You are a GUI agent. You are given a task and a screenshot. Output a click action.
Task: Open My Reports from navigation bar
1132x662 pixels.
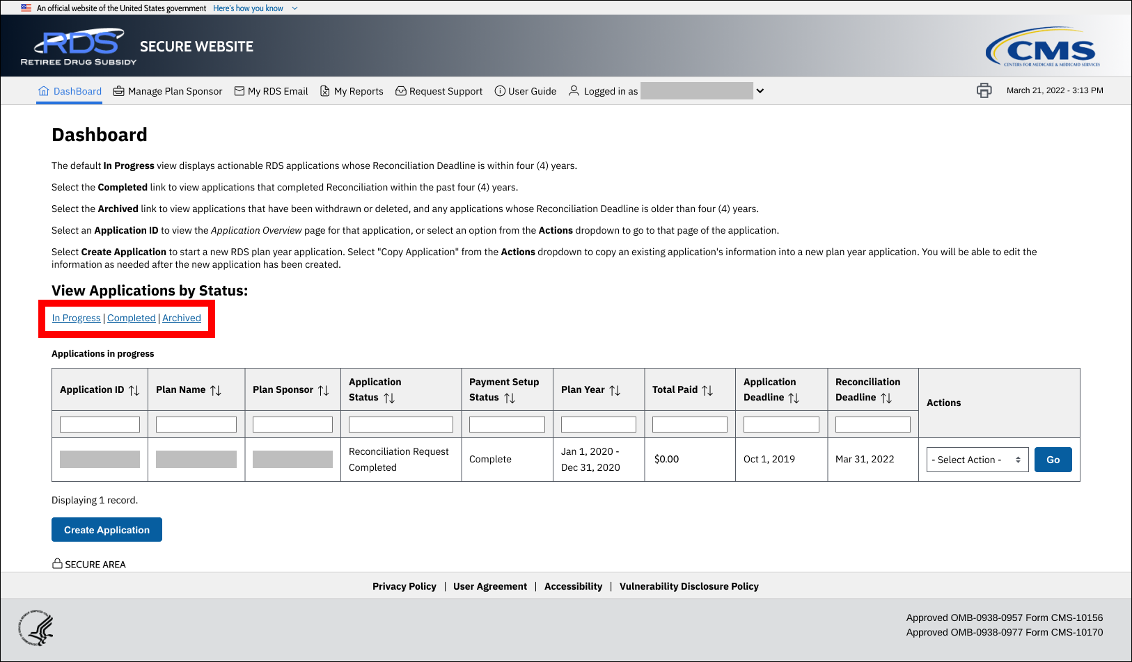click(352, 91)
